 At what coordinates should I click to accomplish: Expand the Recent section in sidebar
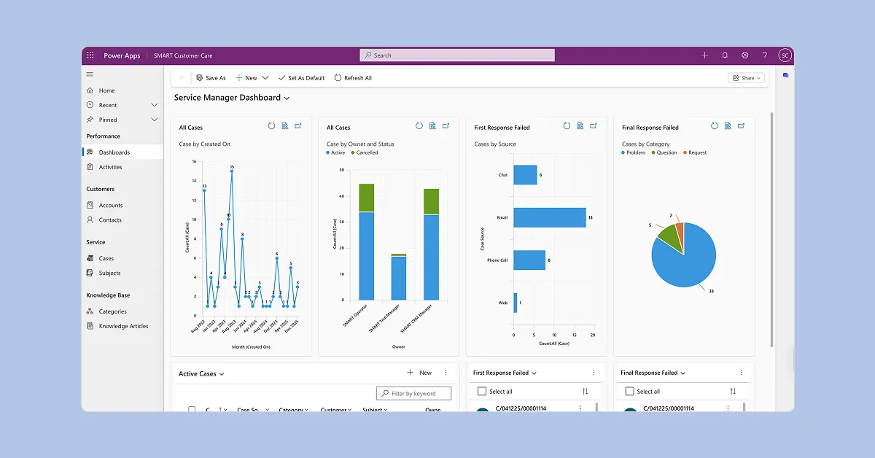click(154, 105)
